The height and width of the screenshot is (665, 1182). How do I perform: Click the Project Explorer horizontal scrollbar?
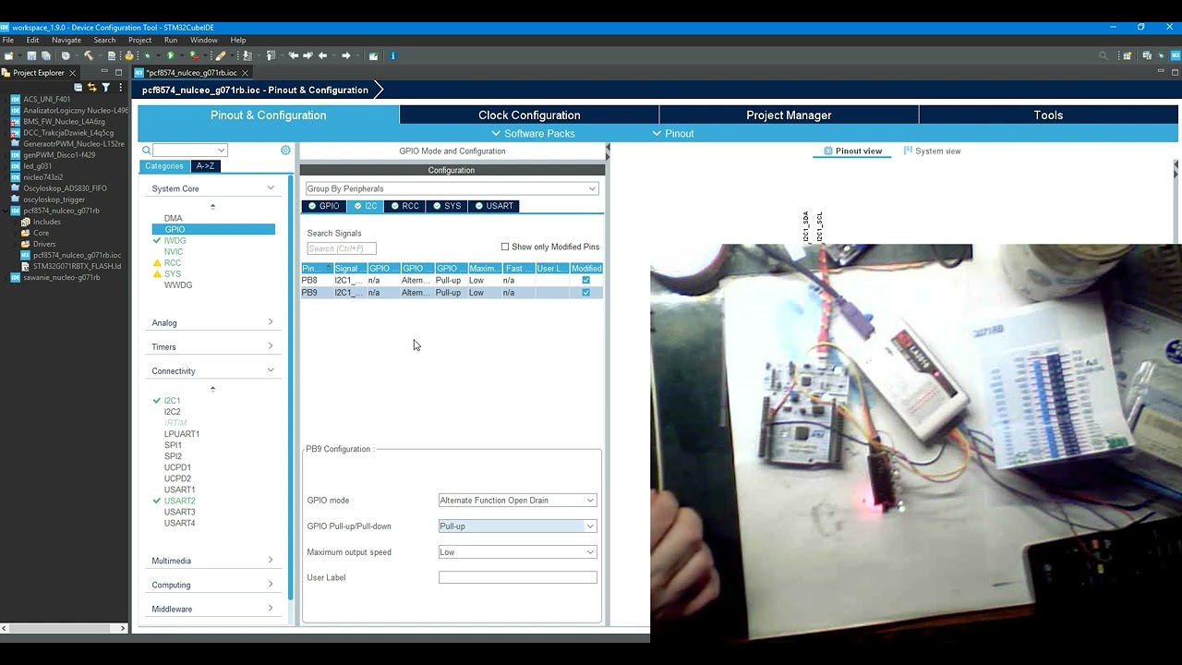(x=65, y=628)
